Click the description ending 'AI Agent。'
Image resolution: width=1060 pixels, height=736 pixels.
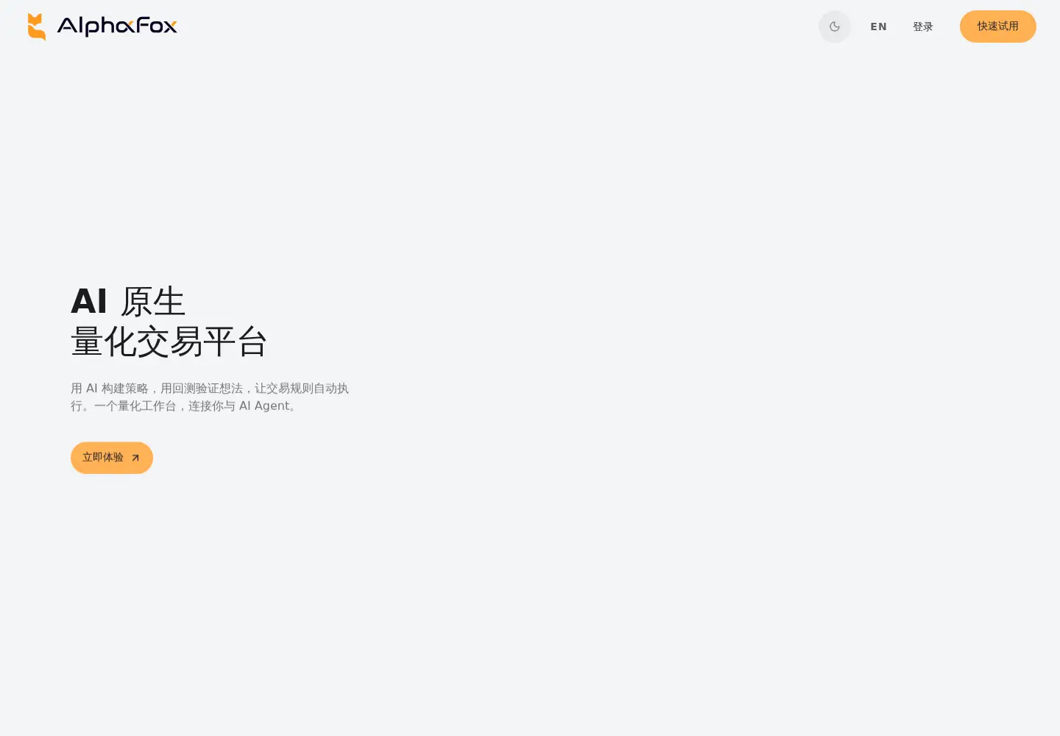point(210,397)
